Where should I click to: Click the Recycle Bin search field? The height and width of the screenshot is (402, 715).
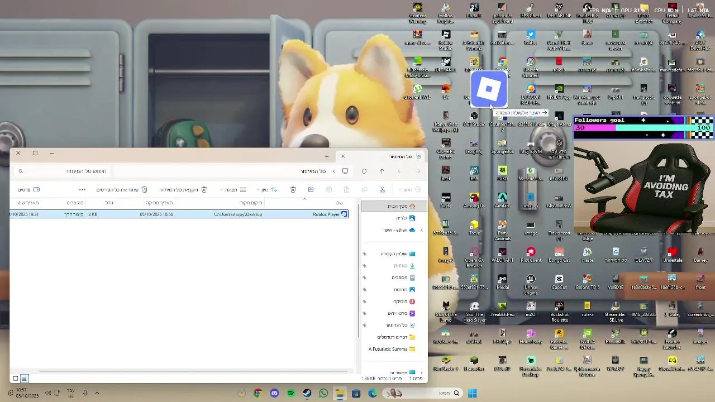(63, 171)
